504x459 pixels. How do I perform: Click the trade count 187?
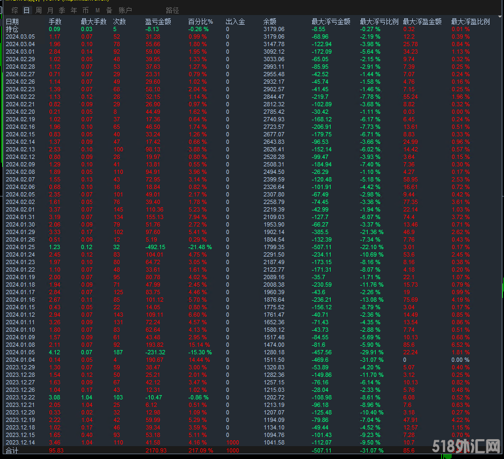tap(118, 352)
